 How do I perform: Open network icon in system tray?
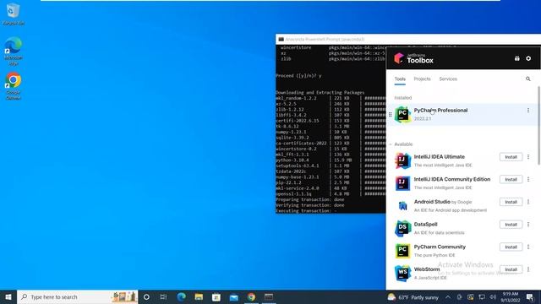point(482,297)
